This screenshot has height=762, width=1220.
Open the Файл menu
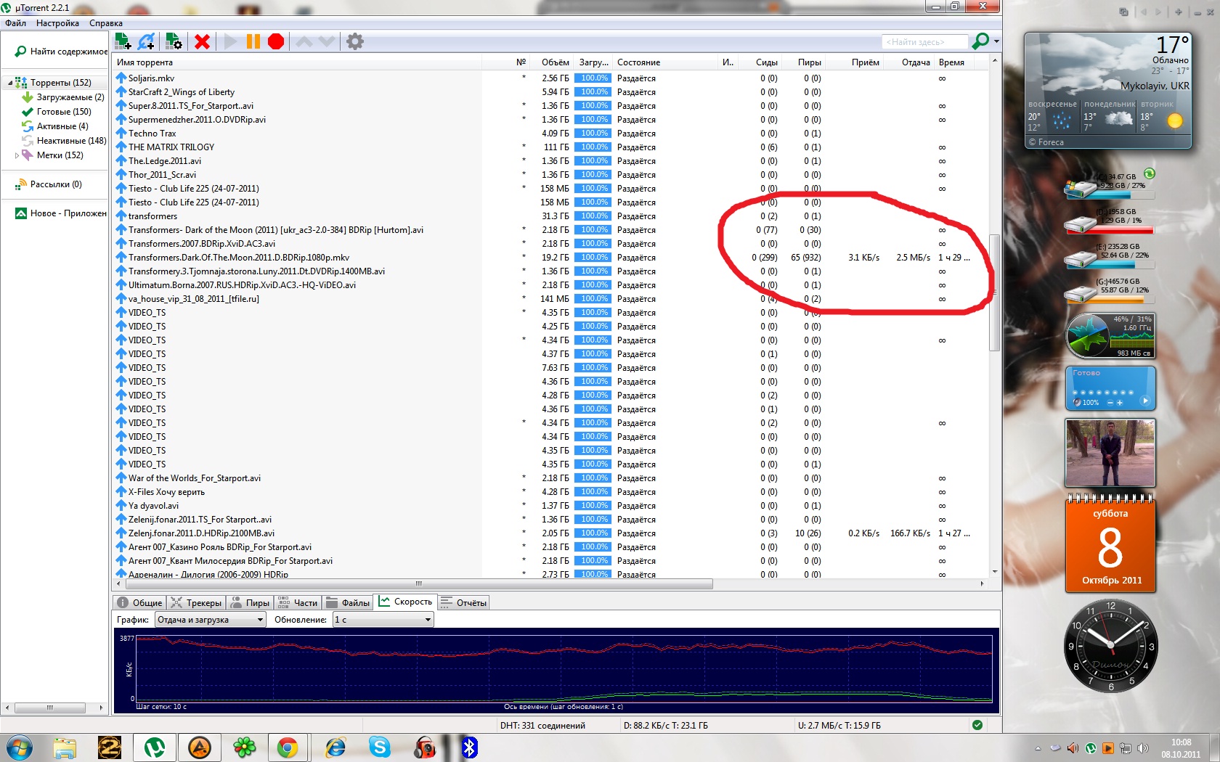coord(15,23)
